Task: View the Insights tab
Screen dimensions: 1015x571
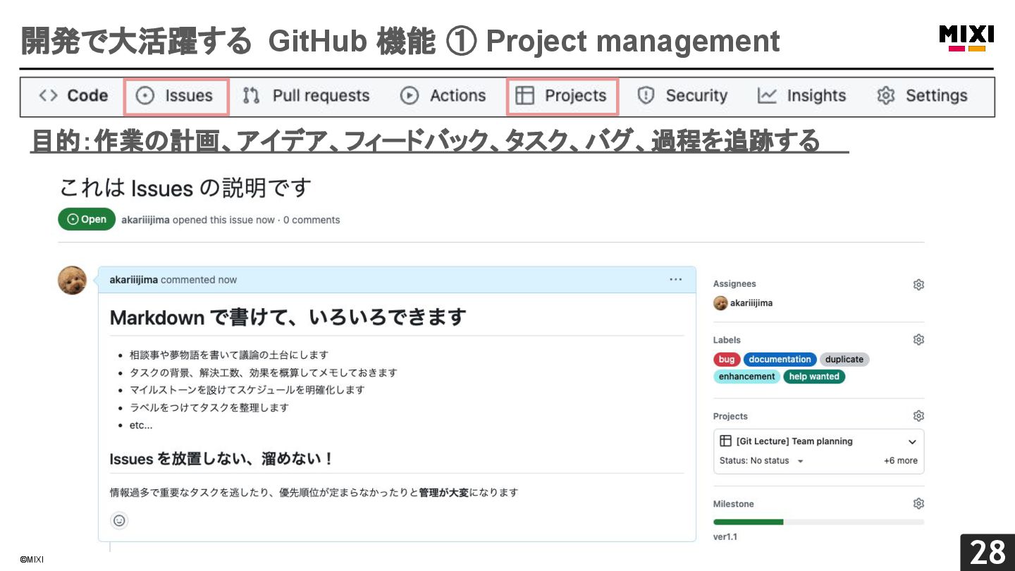Action: [801, 96]
